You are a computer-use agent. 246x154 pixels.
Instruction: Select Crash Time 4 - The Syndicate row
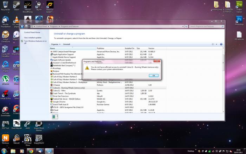tap(108, 94)
